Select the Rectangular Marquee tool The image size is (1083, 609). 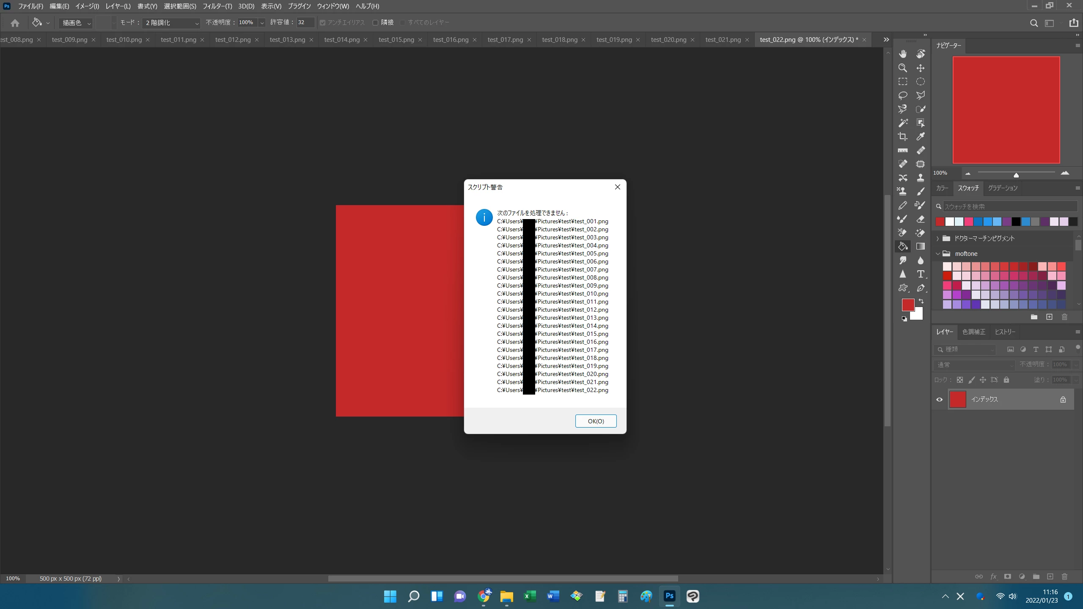902,82
